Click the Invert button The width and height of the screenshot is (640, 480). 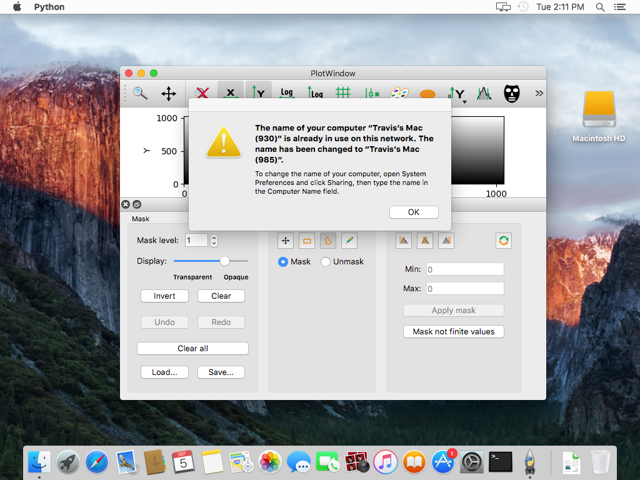click(x=164, y=296)
